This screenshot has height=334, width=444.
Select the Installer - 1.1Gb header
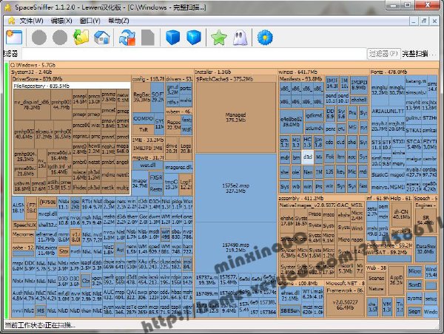point(235,72)
